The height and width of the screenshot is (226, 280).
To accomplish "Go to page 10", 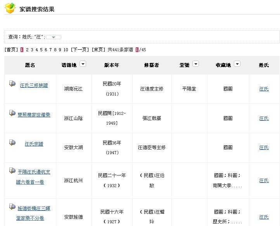I will click(66, 50).
